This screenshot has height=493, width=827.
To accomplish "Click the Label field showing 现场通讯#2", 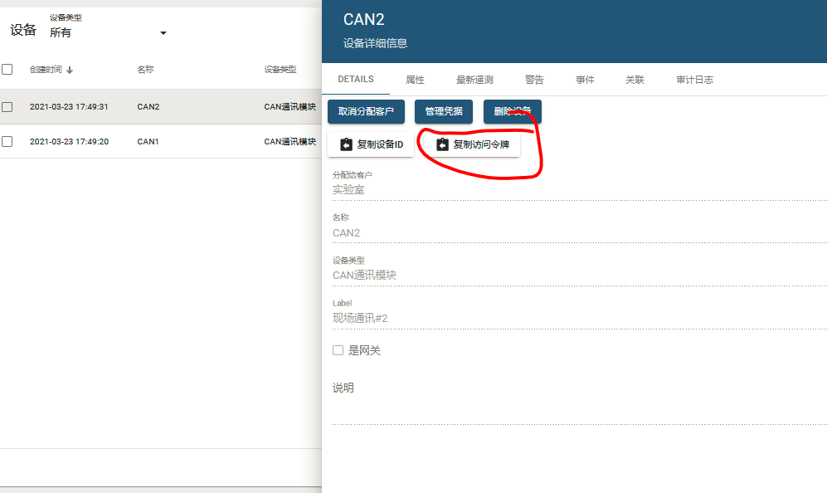I will pyautogui.click(x=579, y=318).
